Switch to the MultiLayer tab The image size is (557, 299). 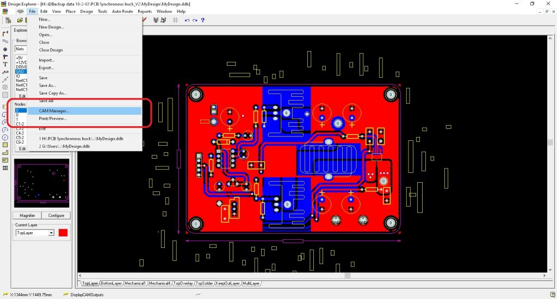251,283
